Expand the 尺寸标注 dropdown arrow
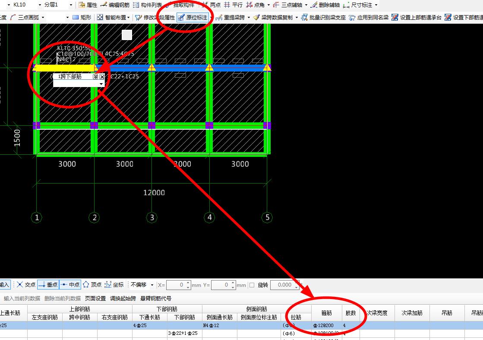The height and width of the screenshot is (340, 483). tap(376, 5)
